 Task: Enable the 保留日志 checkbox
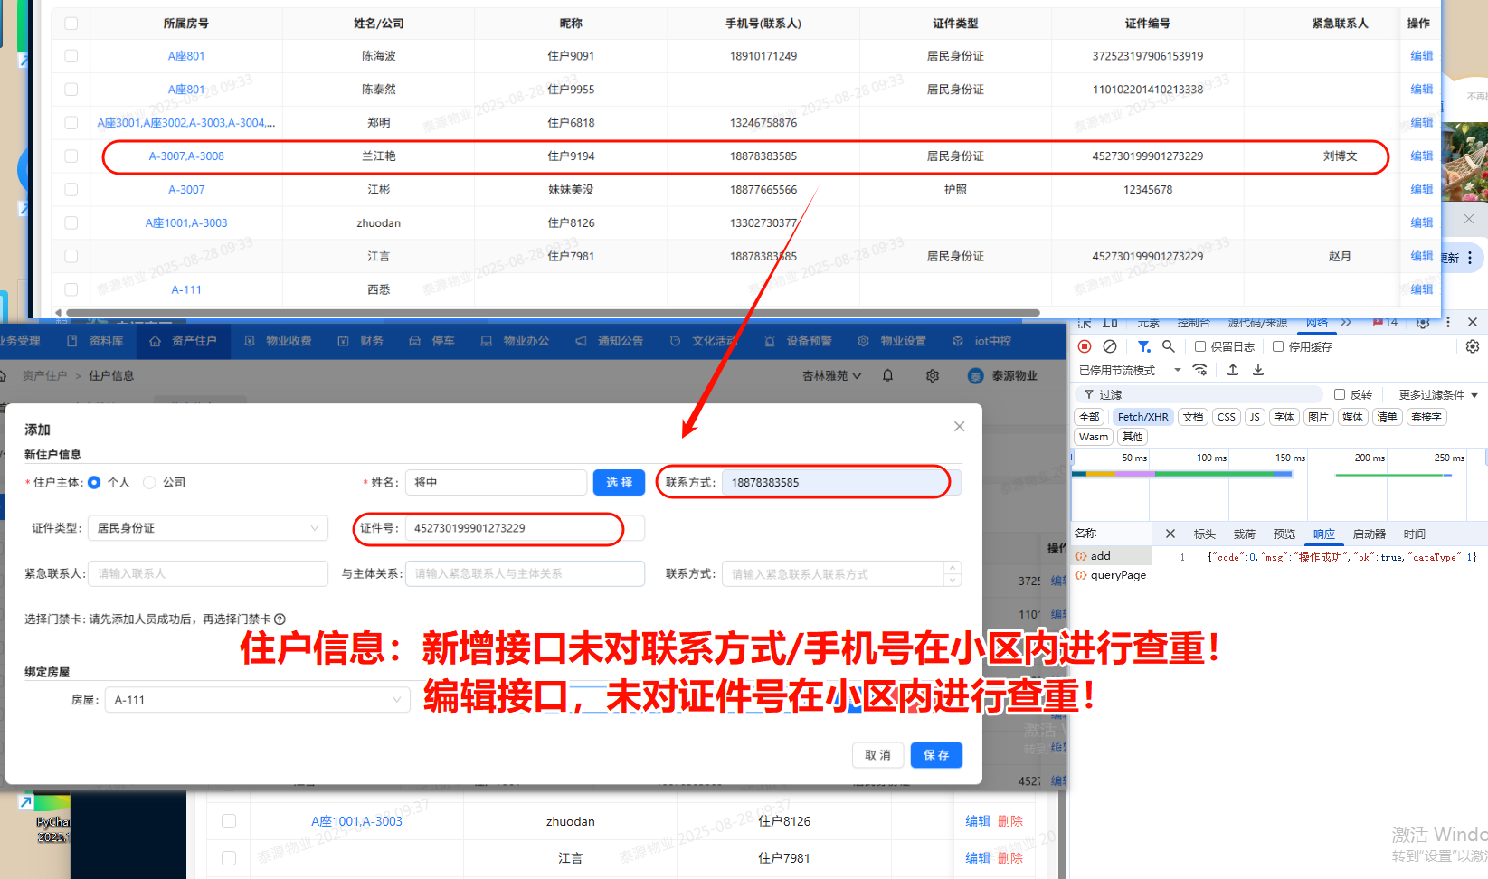tap(1200, 346)
